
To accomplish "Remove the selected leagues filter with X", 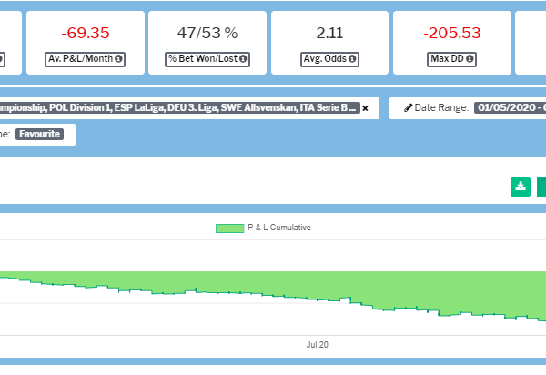I will pos(365,108).
